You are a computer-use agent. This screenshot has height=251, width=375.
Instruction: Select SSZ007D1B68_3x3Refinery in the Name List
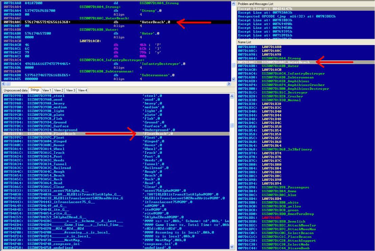[287, 149]
